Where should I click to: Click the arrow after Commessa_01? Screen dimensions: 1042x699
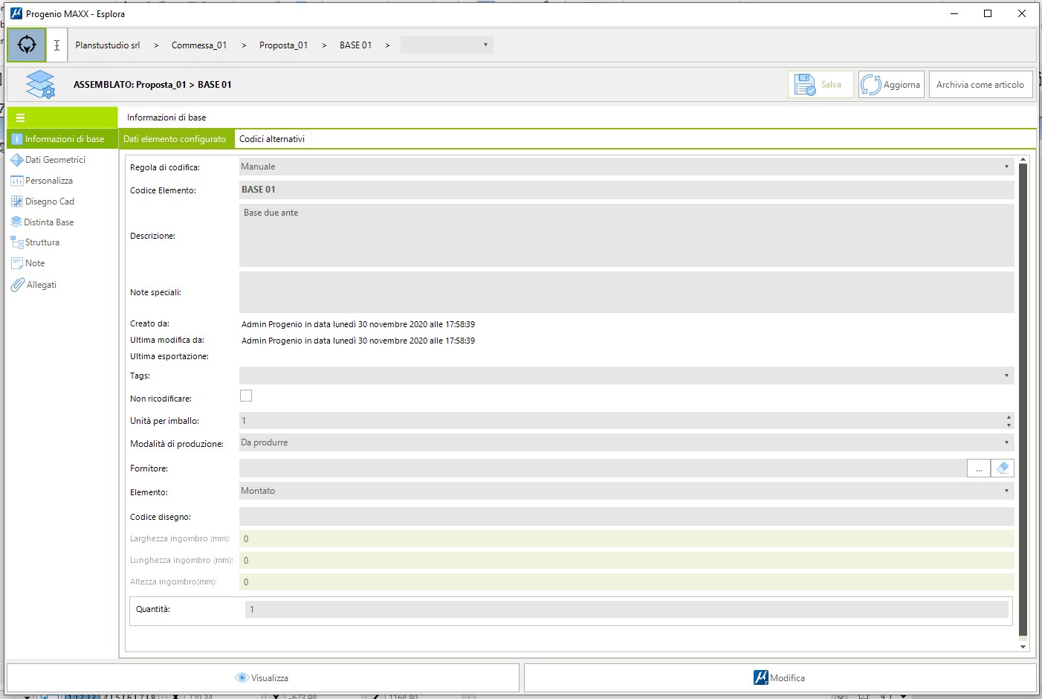click(244, 46)
